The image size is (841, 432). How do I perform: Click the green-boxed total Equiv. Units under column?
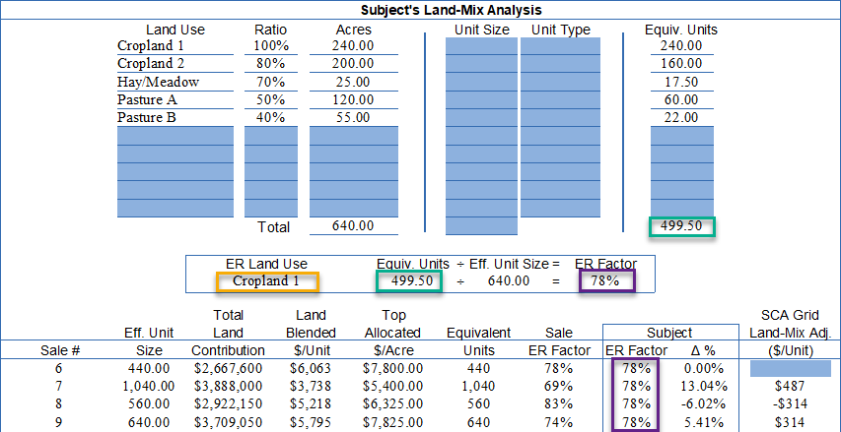(680, 226)
